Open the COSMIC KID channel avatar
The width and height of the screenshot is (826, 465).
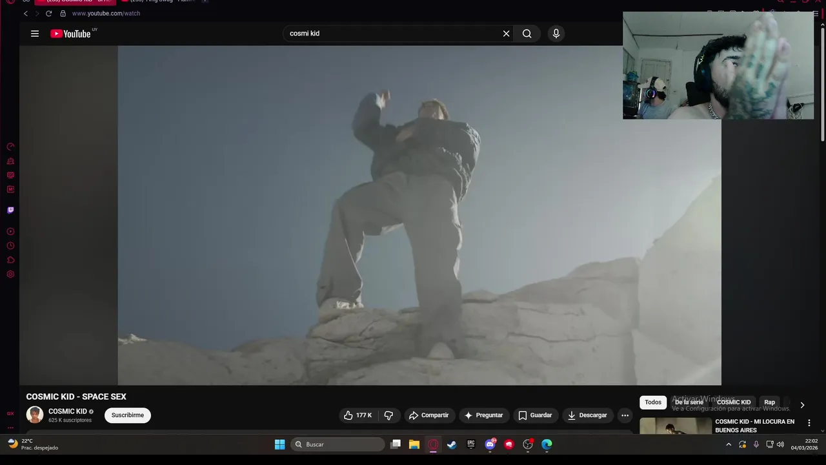[35, 415]
